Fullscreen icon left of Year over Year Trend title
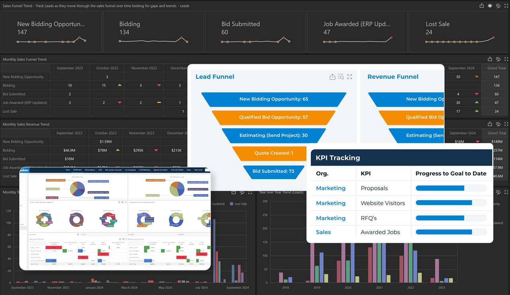Viewport: 510px width, 295px height. 250,192
